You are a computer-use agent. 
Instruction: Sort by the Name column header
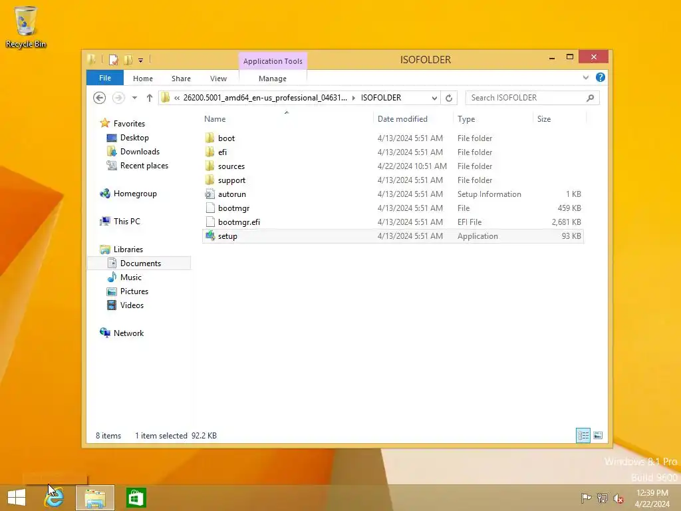tap(215, 119)
